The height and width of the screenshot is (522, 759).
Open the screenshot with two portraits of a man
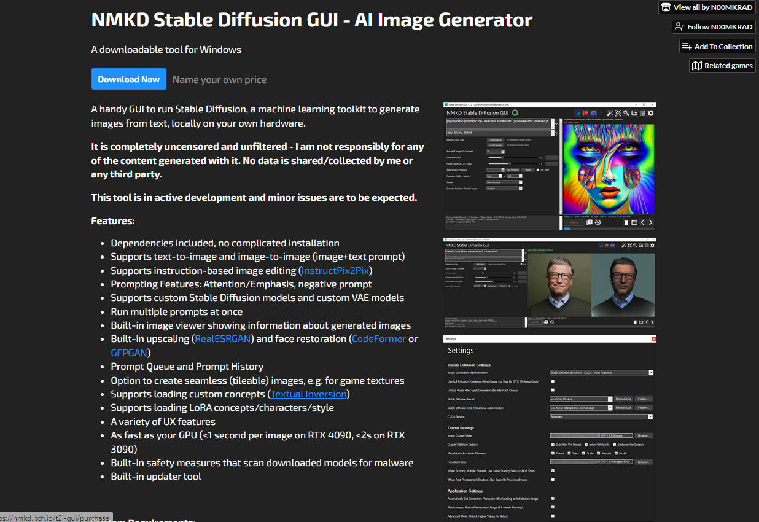coord(550,282)
